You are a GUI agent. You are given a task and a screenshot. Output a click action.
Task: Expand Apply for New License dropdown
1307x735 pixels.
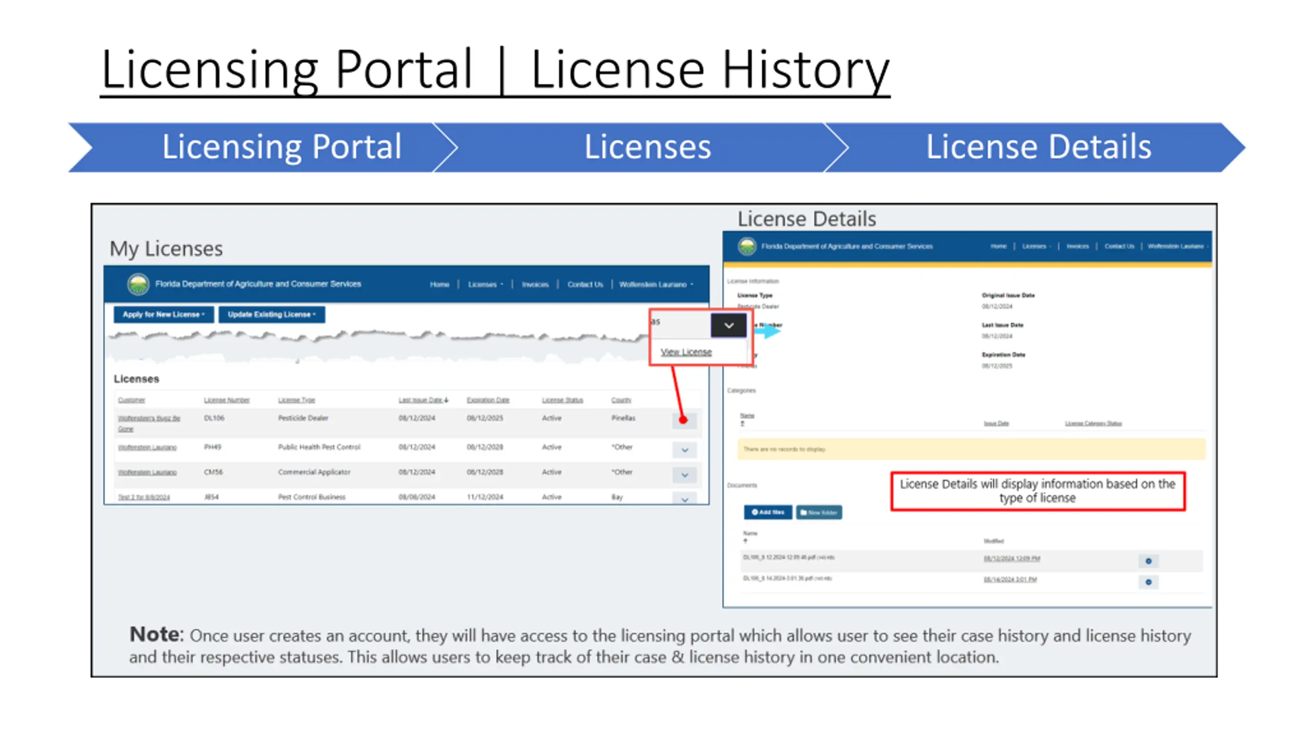click(163, 314)
